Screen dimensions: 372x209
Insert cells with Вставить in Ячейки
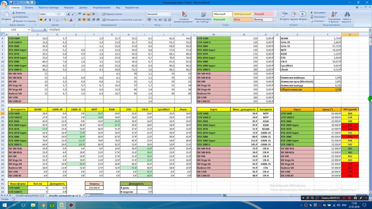pyautogui.click(x=285, y=17)
